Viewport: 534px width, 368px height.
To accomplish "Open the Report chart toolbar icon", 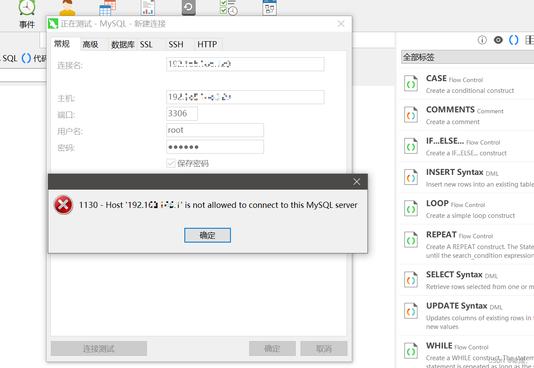I will (x=148, y=8).
